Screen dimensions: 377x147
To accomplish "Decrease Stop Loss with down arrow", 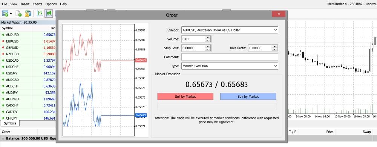I will (x=208, y=50).
